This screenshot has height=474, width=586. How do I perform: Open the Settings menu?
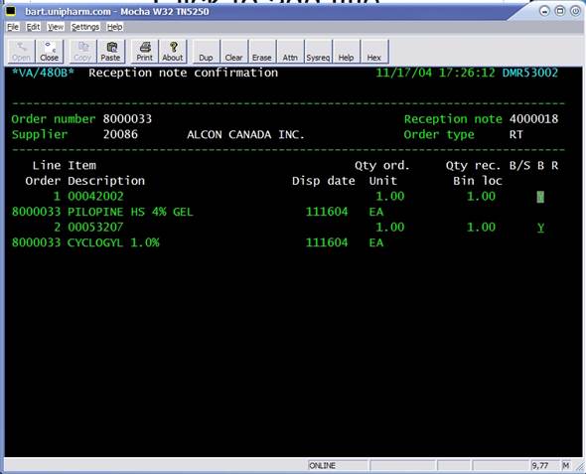tap(85, 27)
